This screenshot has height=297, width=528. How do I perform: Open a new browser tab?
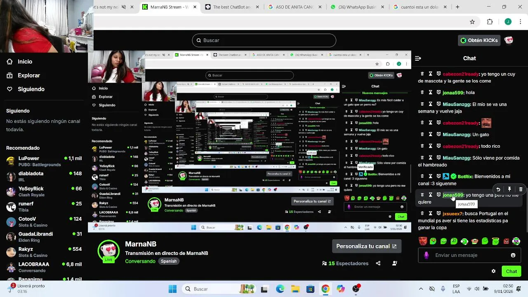coord(457,7)
